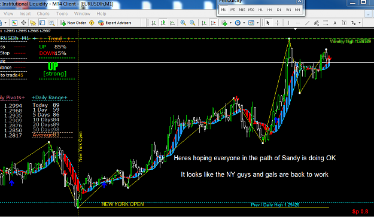Open the Strategy Tester icon
This screenshot has height=217, width=374.
(51, 23)
